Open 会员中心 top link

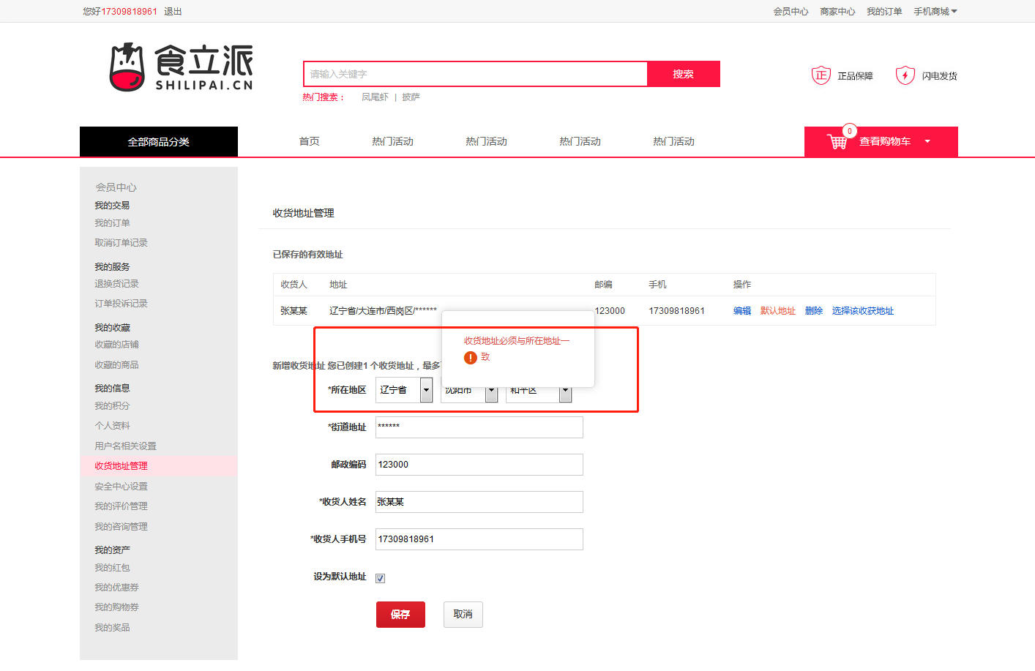click(791, 12)
